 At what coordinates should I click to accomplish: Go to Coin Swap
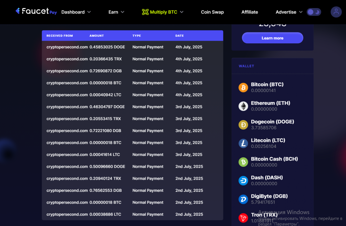(212, 12)
